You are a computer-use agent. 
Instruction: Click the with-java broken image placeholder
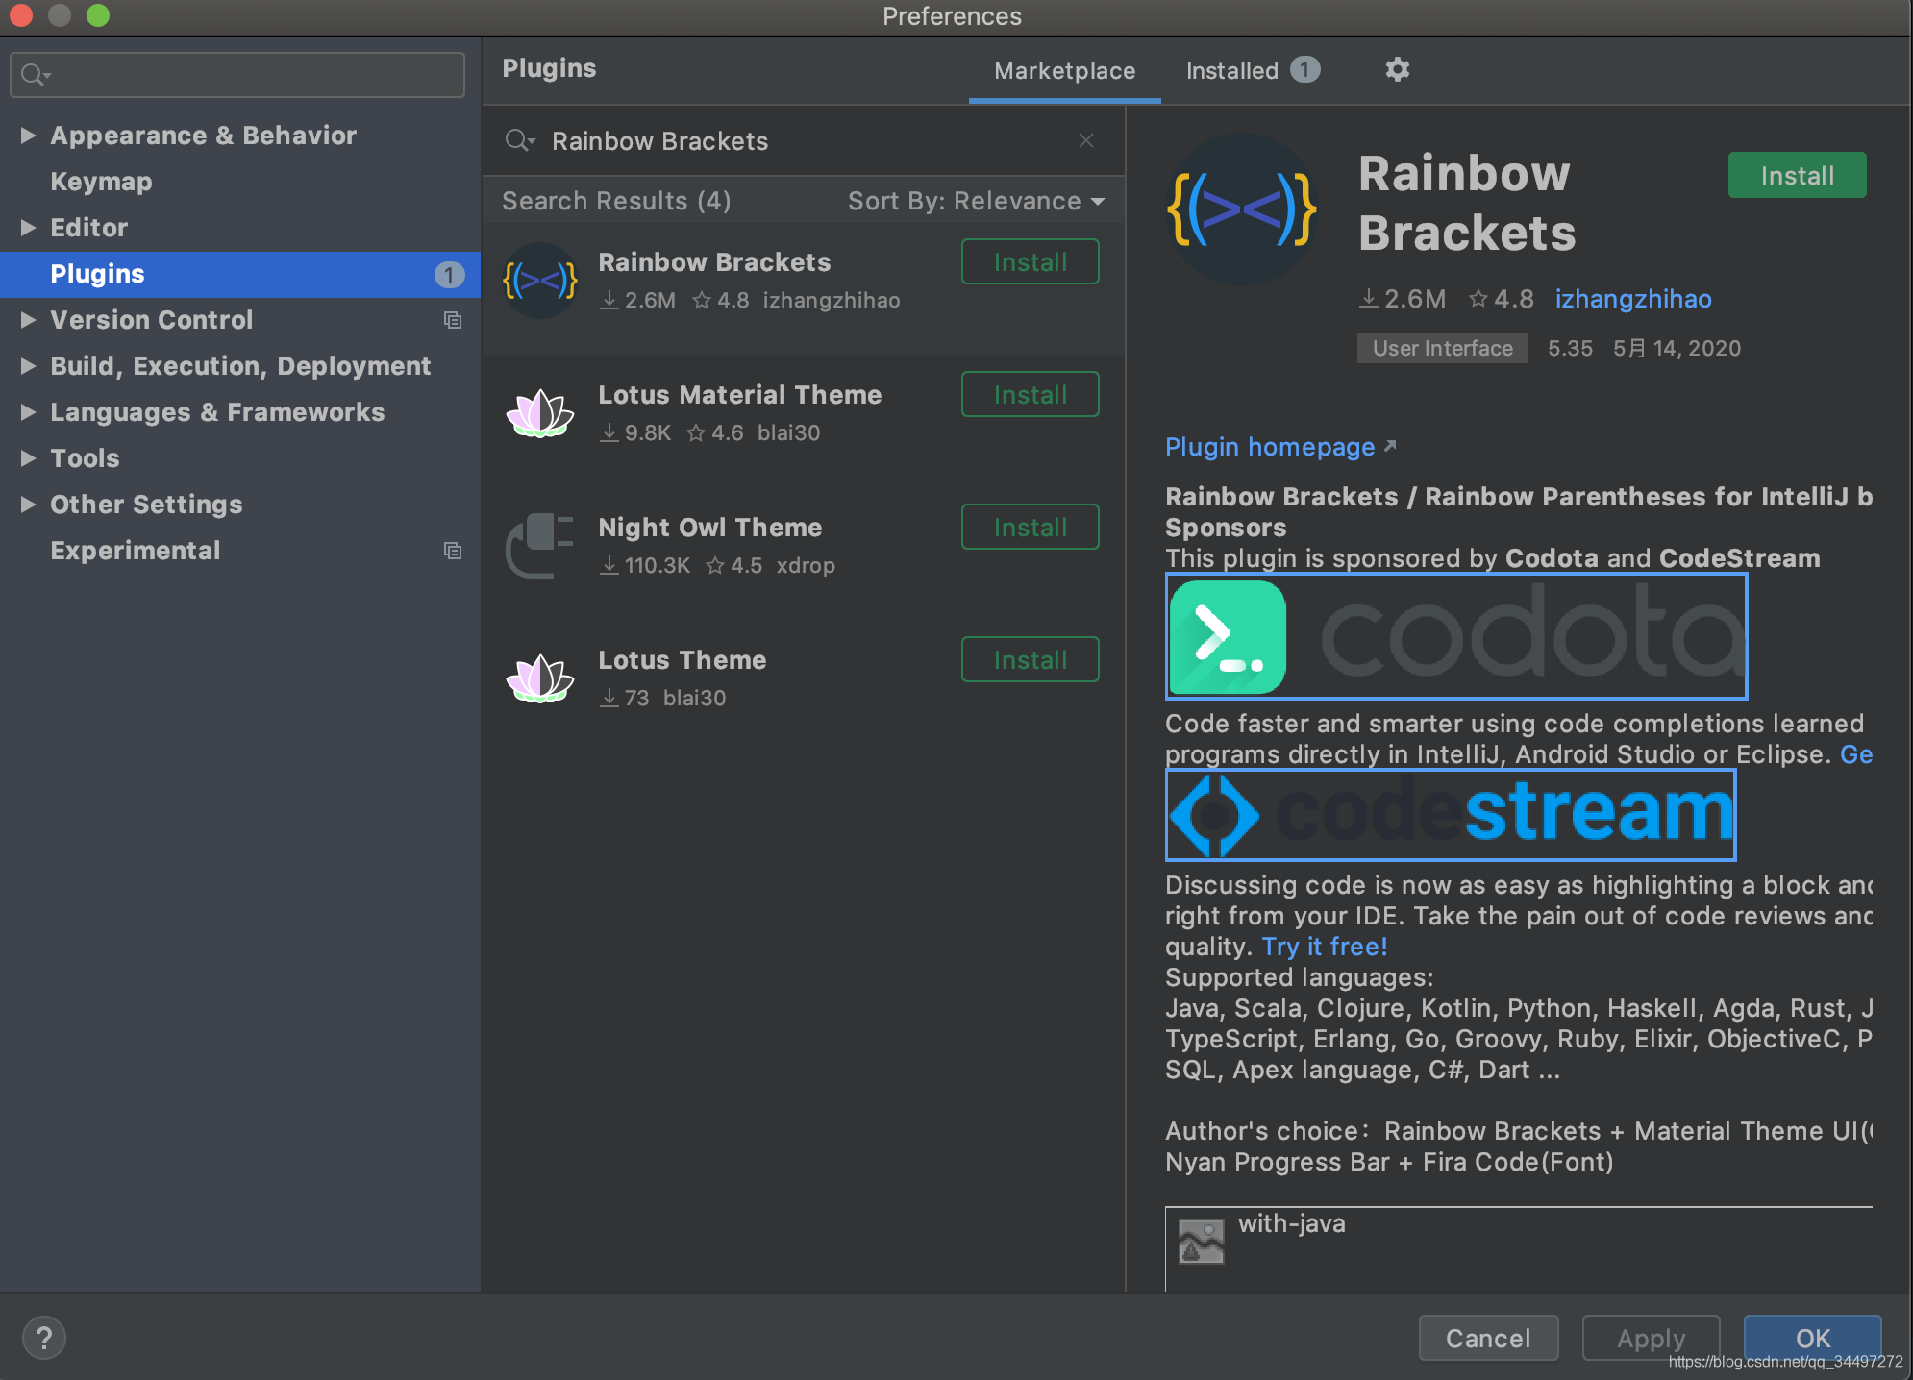[x=1201, y=1241]
